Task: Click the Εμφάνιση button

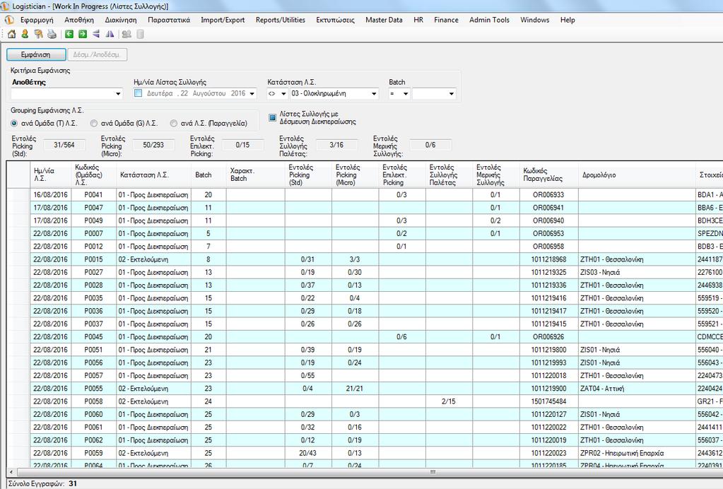Action: 36,54
